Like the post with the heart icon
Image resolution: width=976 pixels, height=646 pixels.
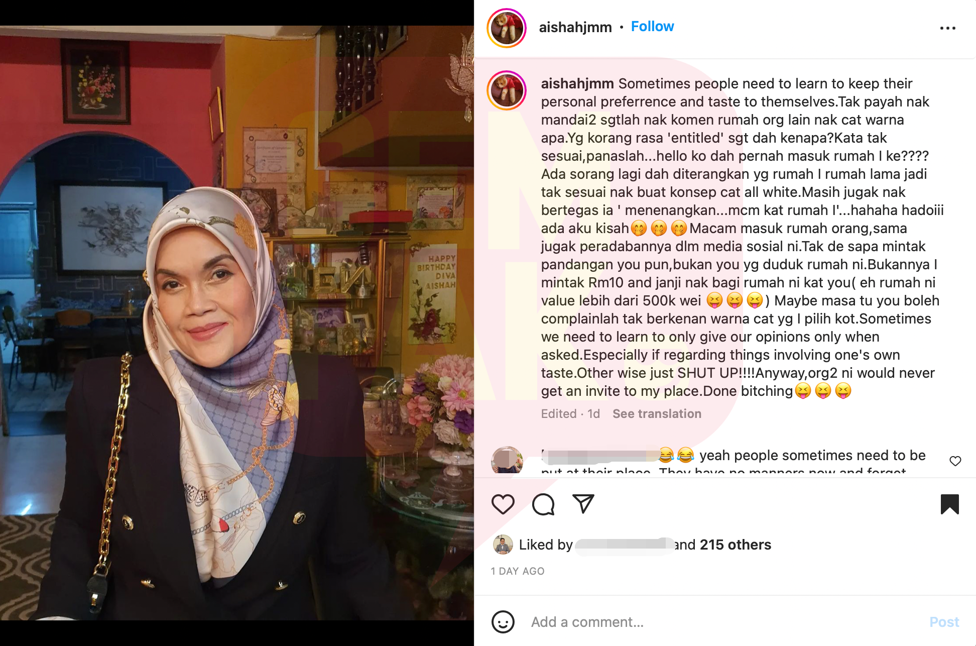coord(503,504)
